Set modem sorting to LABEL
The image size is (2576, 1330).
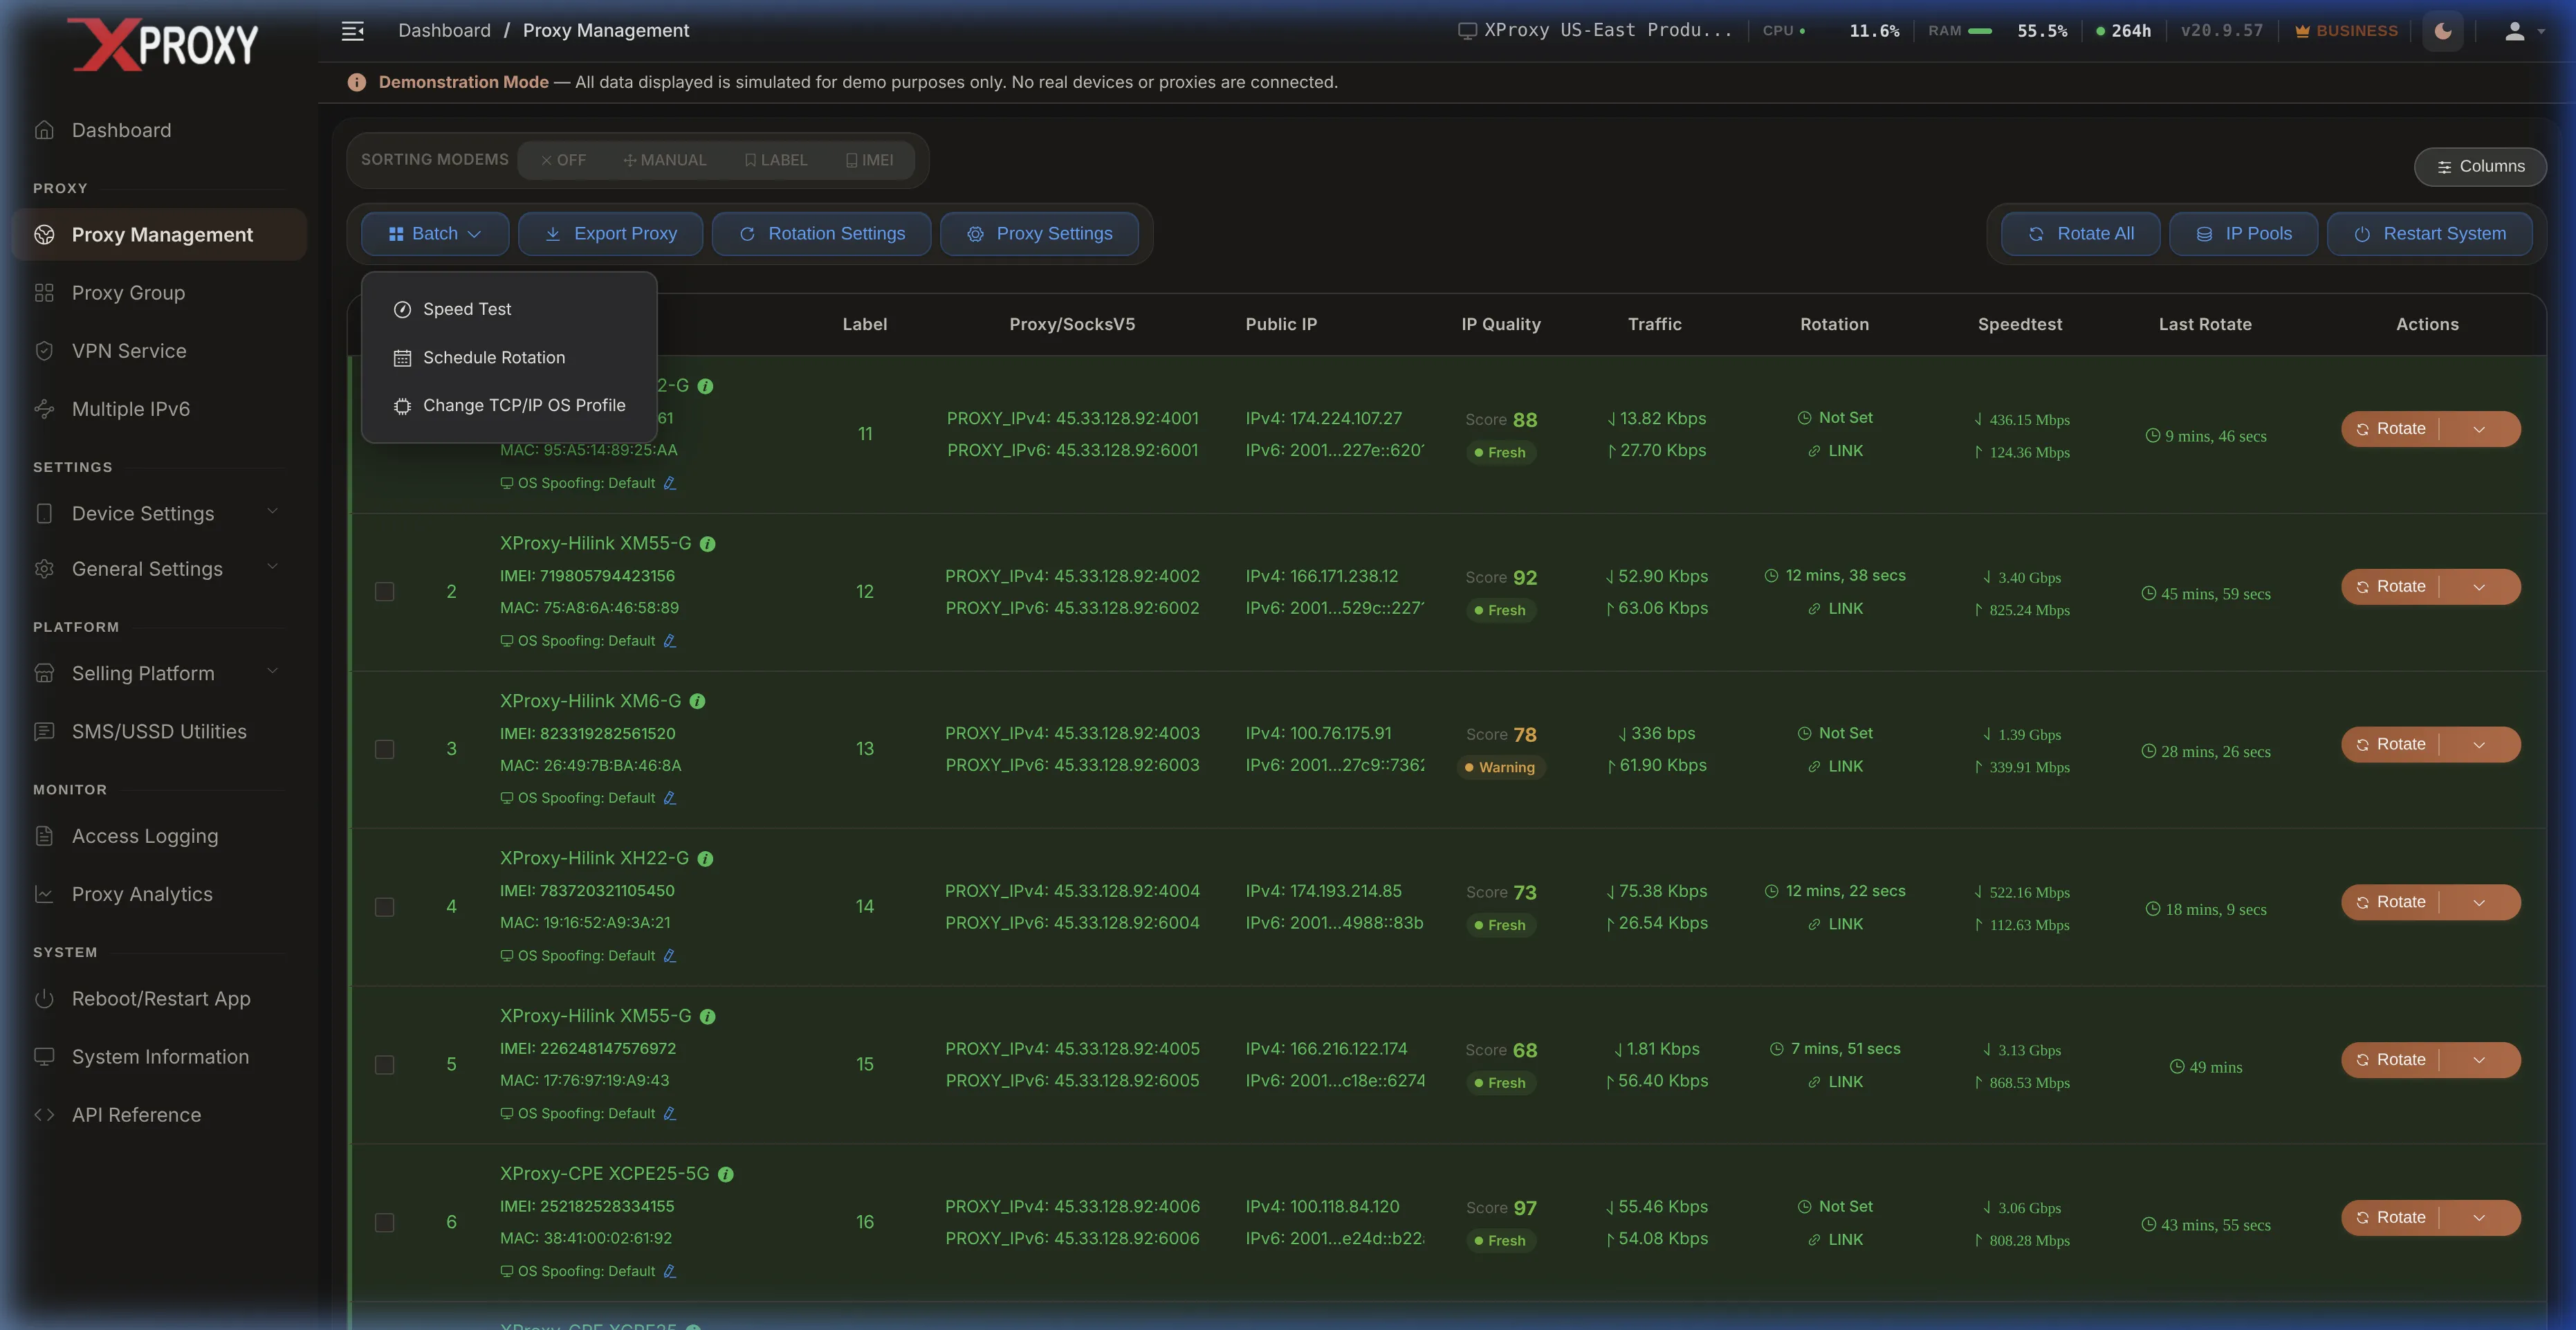pos(776,160)
